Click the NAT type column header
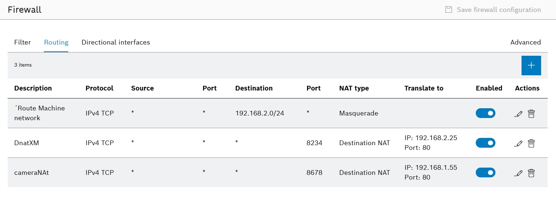The width and height of the screenshot is (556, 198). pos(354,88)
